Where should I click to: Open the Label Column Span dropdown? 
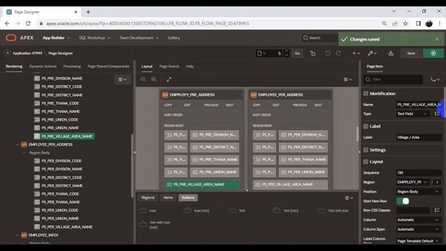point(418,241)
